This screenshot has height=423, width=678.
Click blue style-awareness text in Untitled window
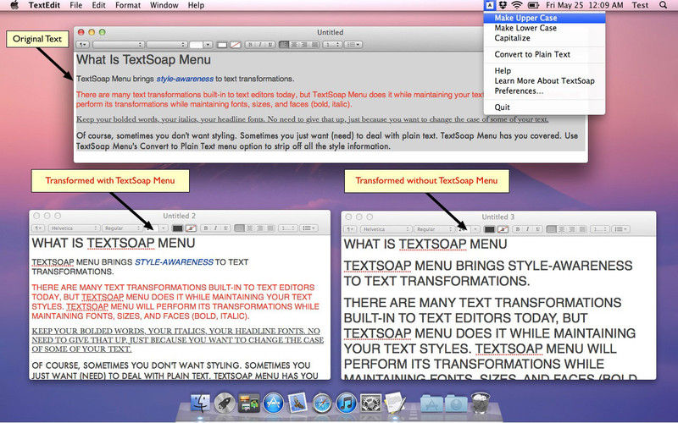pyautogui.click(x=185, y=79)
